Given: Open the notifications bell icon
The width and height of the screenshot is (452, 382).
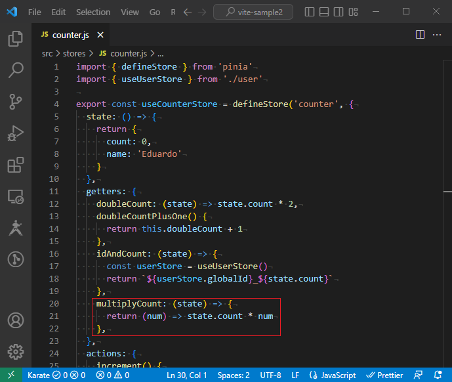Looking at the screenshot, I should pyautogui.click(x=438, y=375).
